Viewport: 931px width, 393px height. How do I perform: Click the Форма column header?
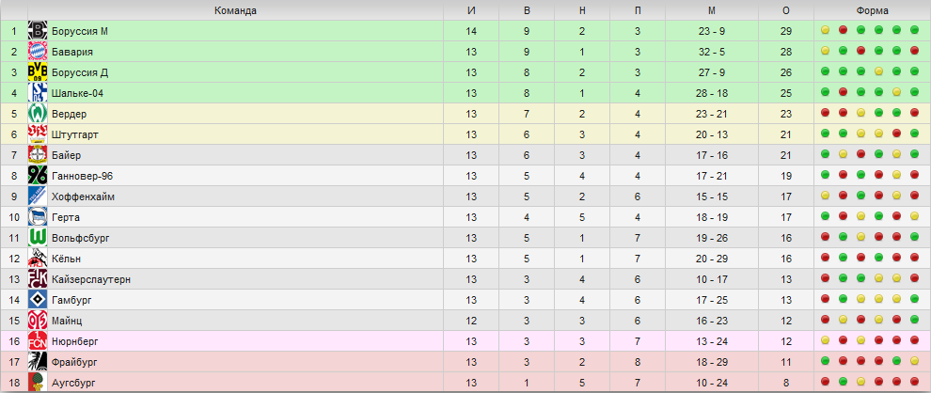872,10
